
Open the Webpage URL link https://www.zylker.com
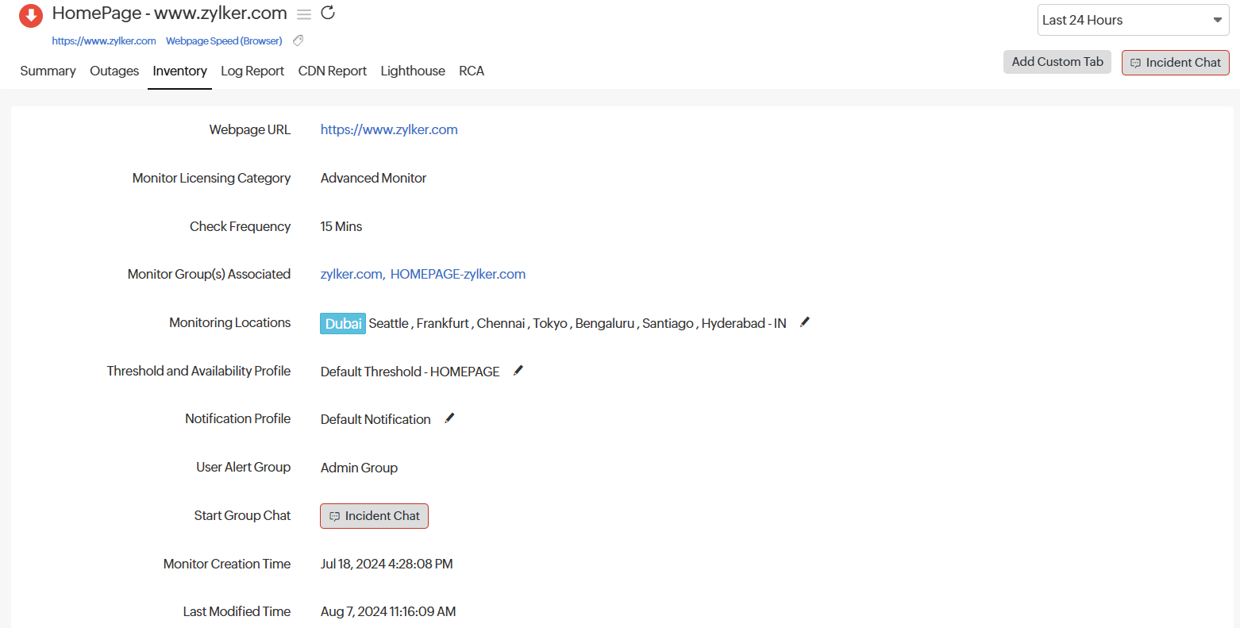coord(389,129)
